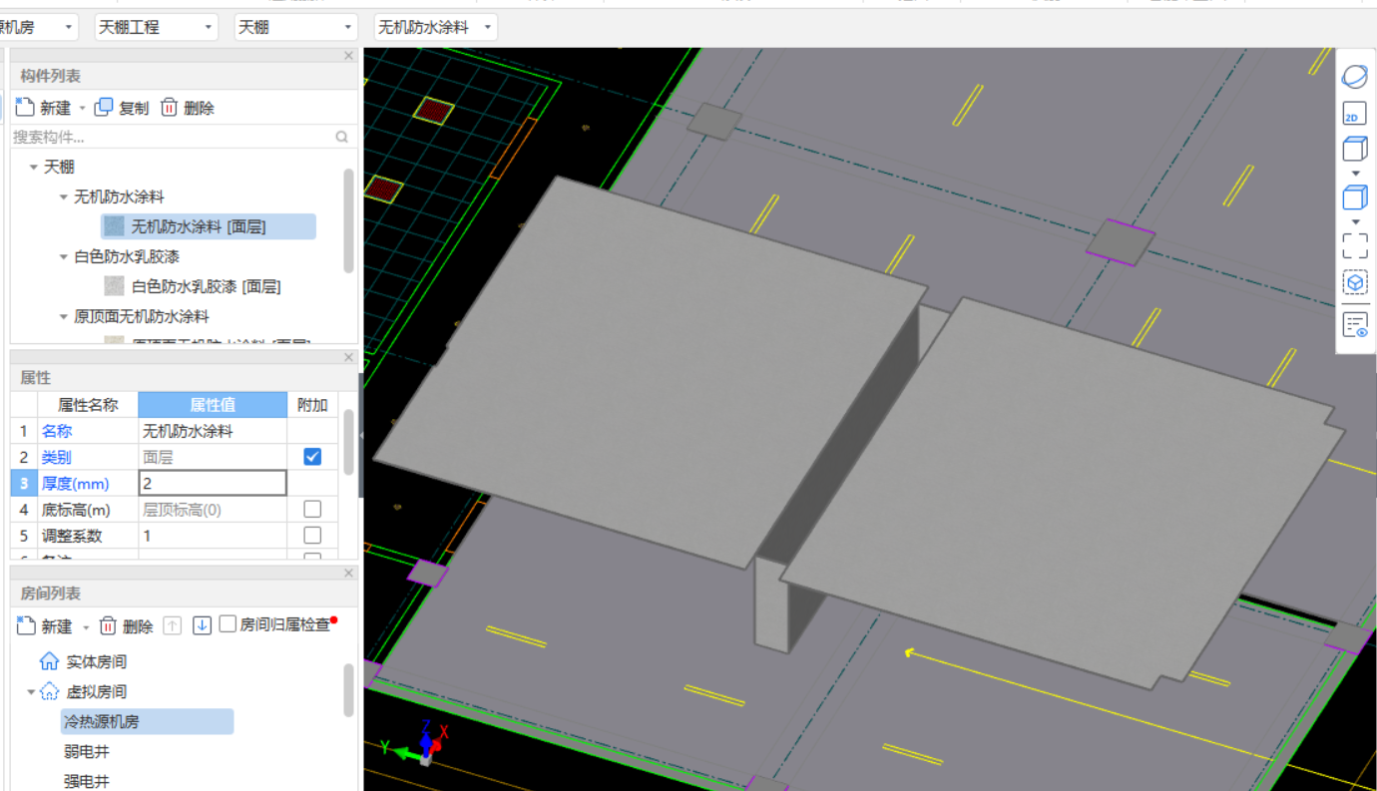Screen dimensions: 1377x791
Task: Check the 附加 checkbox for 底标高(m)
Action: click(x=312, y=510)
